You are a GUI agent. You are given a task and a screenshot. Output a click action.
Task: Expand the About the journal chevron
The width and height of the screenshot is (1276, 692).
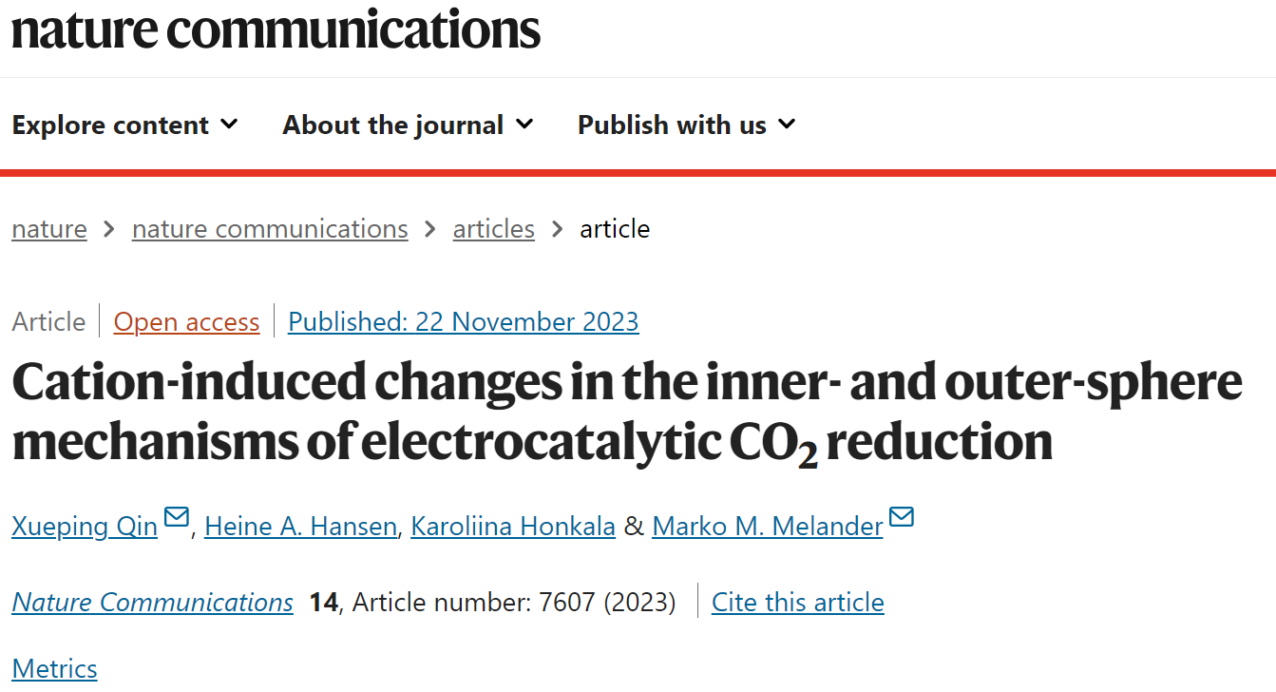point(524,124)
